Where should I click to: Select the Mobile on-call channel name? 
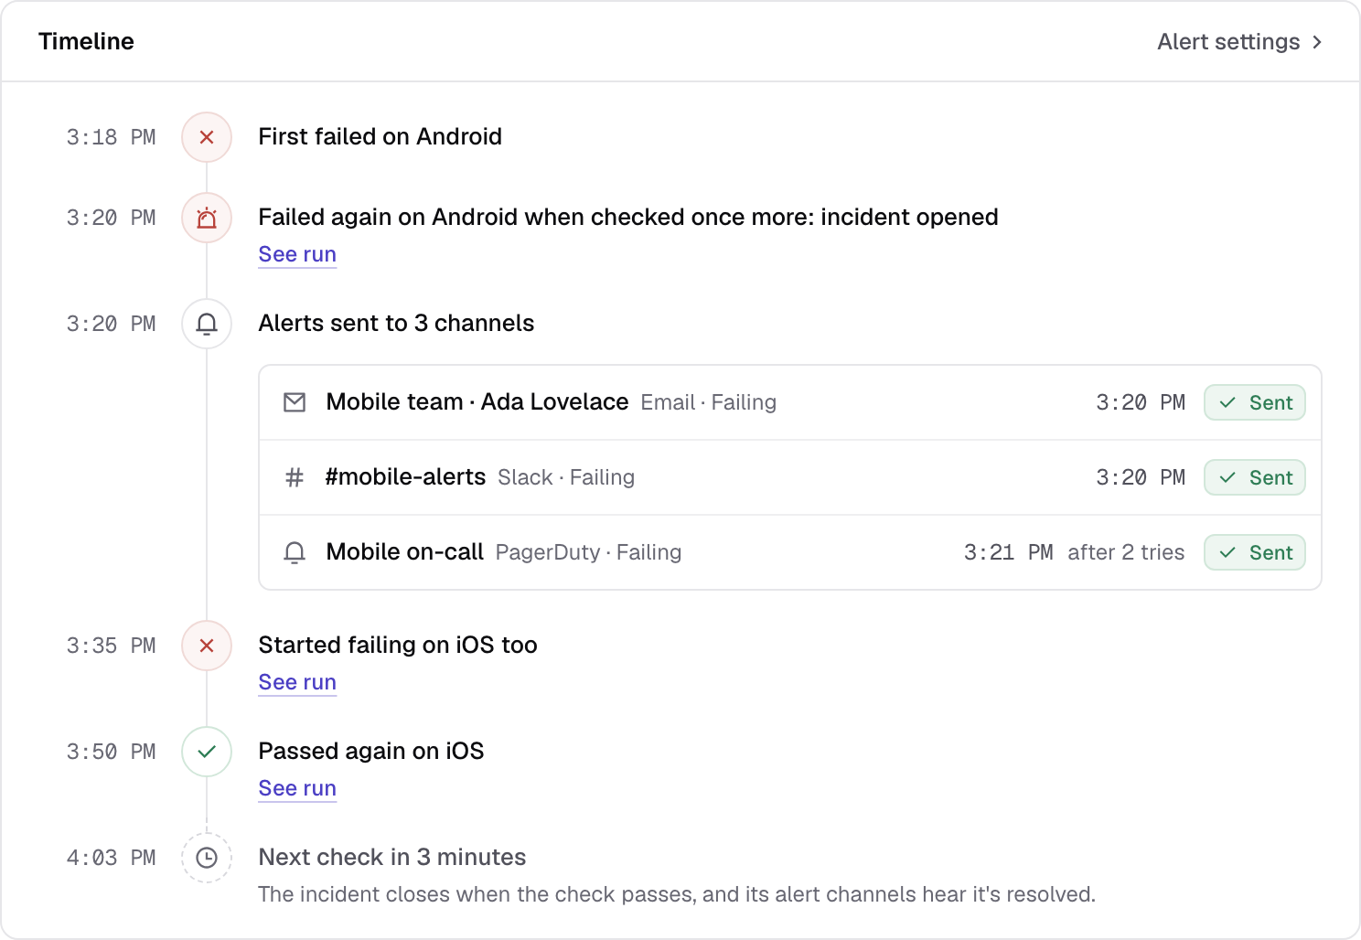405,552
